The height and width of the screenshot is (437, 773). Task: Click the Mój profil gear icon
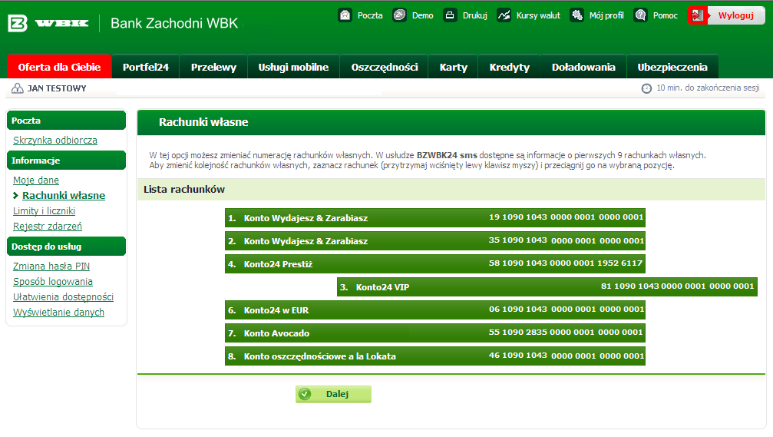pos(576,15)
